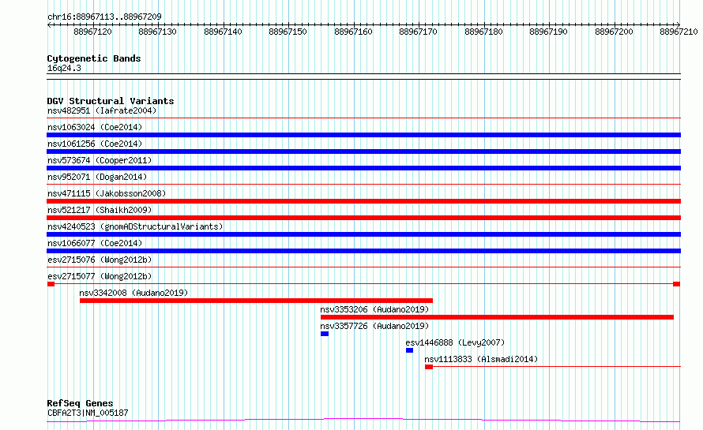Screen dimensions: 703x430
Task: Select the Cytogenetic Bands track title
Action: [94, 58]
